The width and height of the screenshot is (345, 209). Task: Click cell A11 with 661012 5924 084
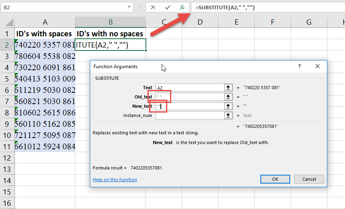(x=45, y=146)
